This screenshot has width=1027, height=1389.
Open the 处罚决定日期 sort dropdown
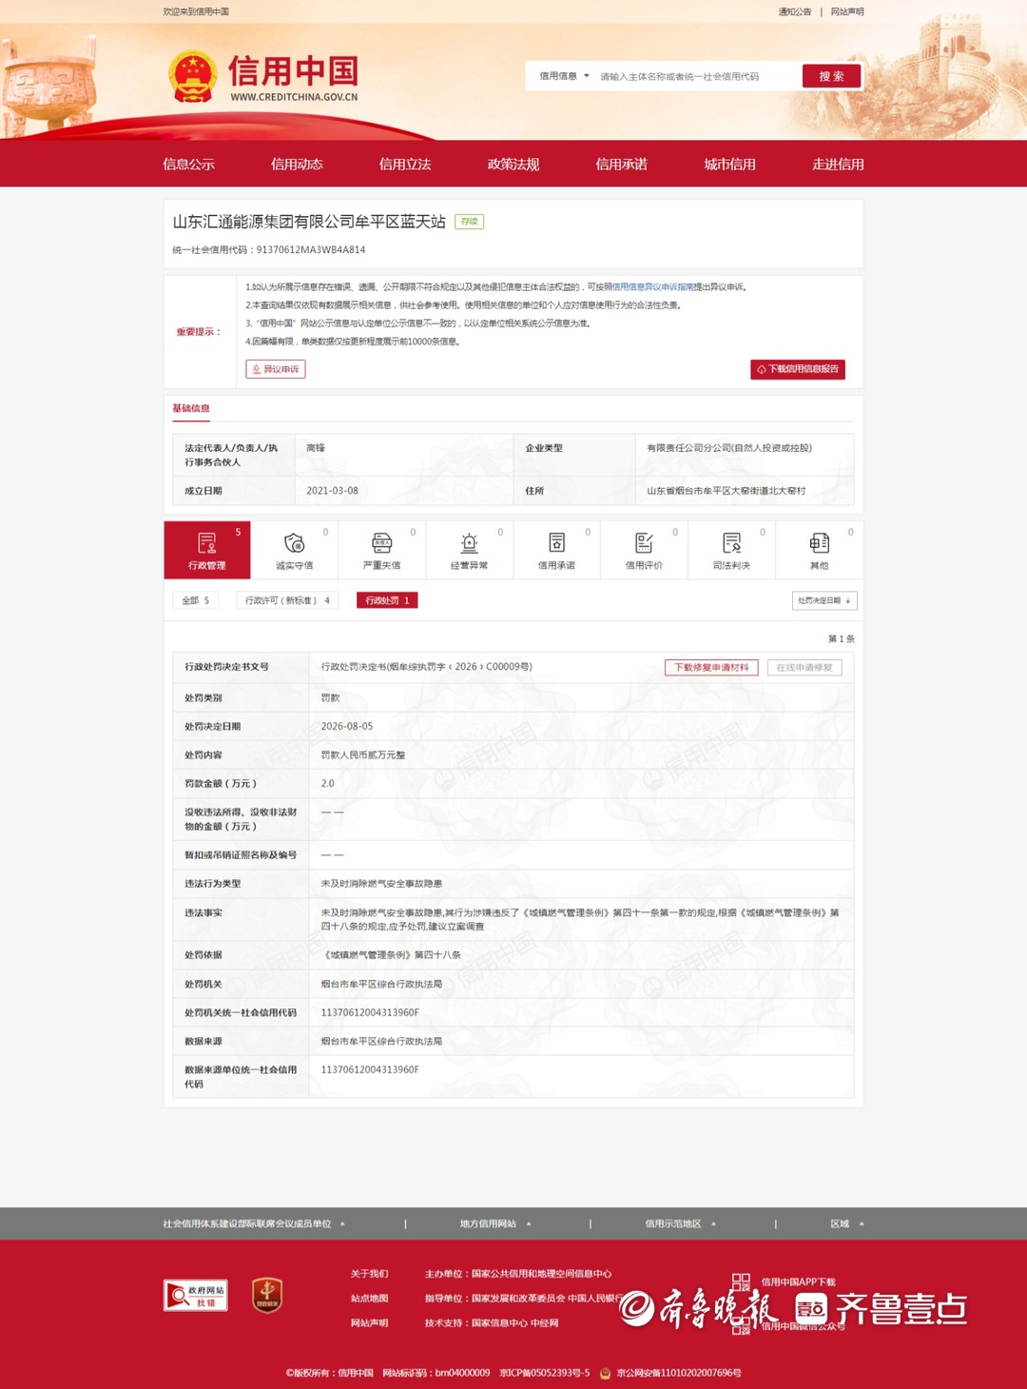(825, 600)
